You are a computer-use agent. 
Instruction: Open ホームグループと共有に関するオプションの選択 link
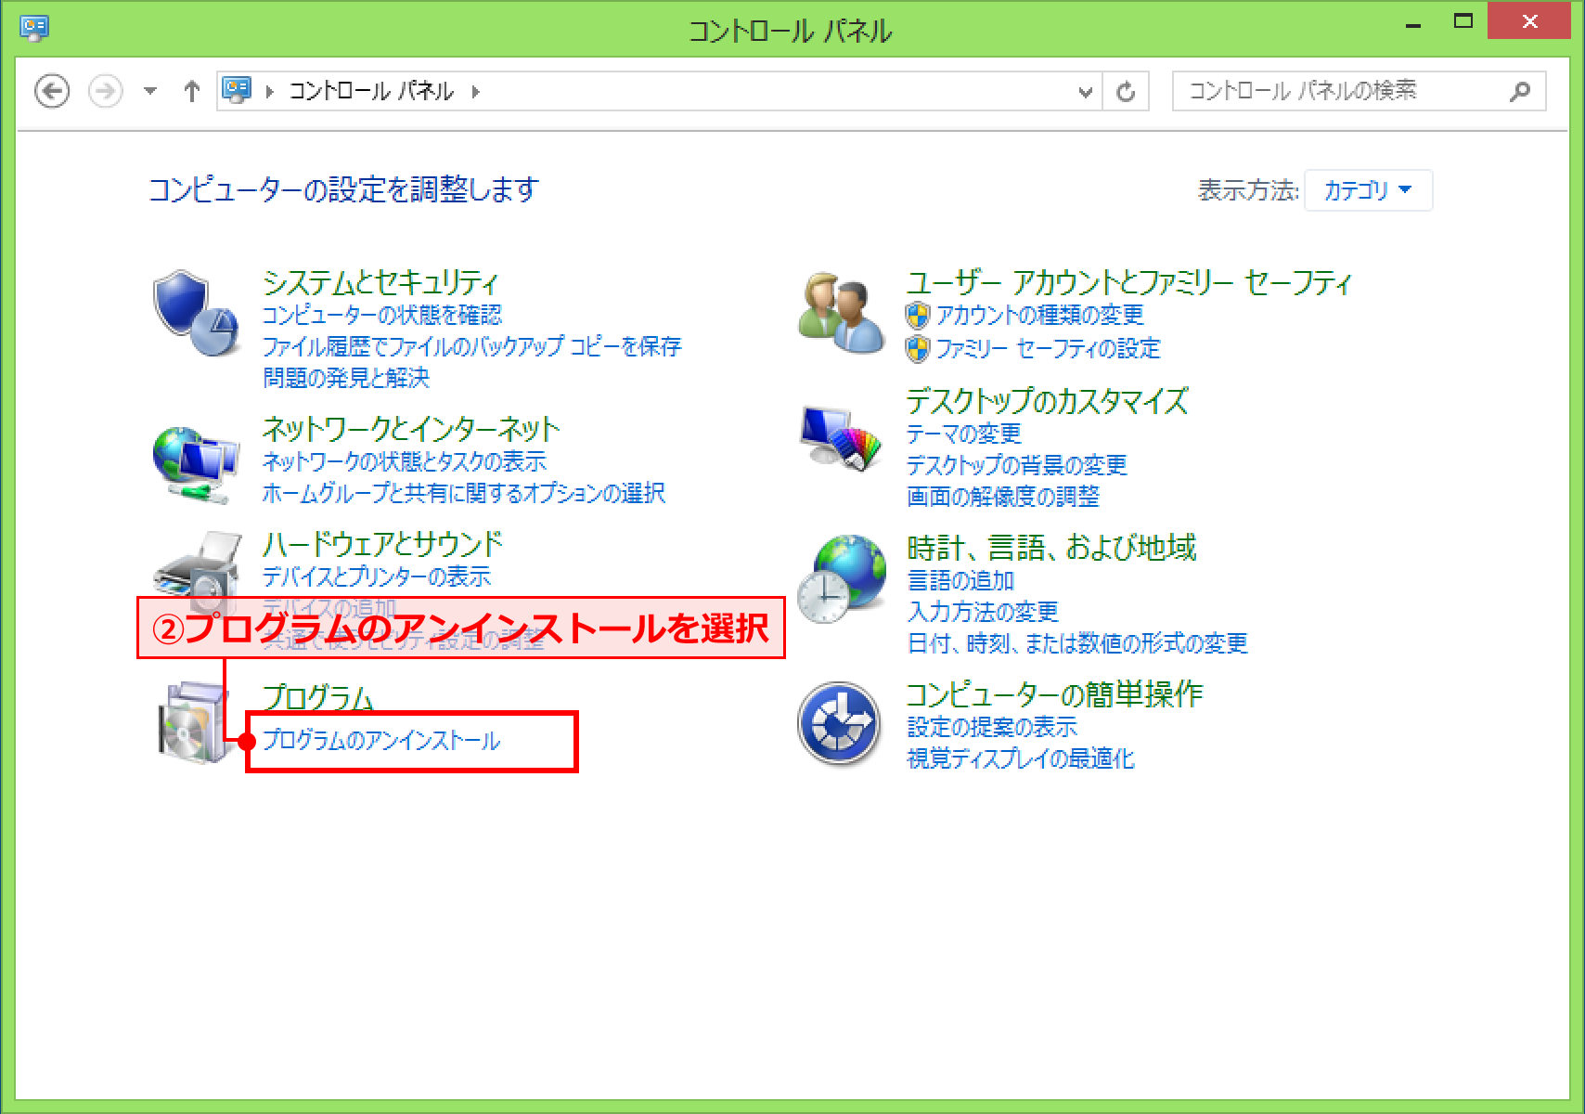coord(464,493)
